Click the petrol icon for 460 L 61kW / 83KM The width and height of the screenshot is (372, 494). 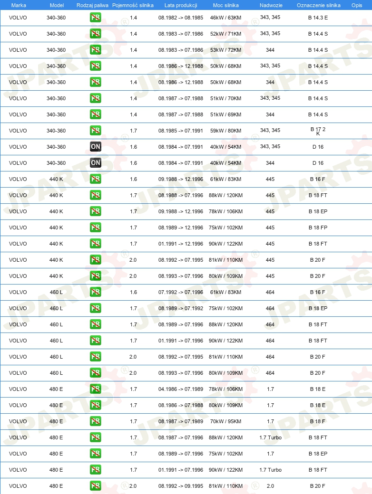pyautogui.click(x=95, y=292)
